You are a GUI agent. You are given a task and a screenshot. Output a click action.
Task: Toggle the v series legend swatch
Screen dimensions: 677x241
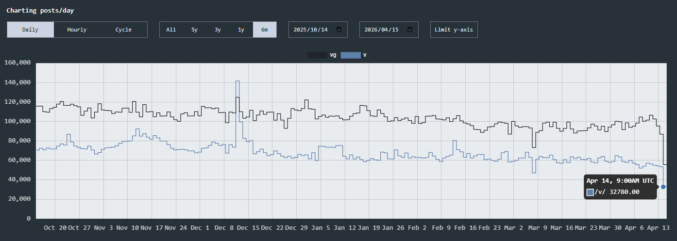pyautogui.click(x=351, y=55)
